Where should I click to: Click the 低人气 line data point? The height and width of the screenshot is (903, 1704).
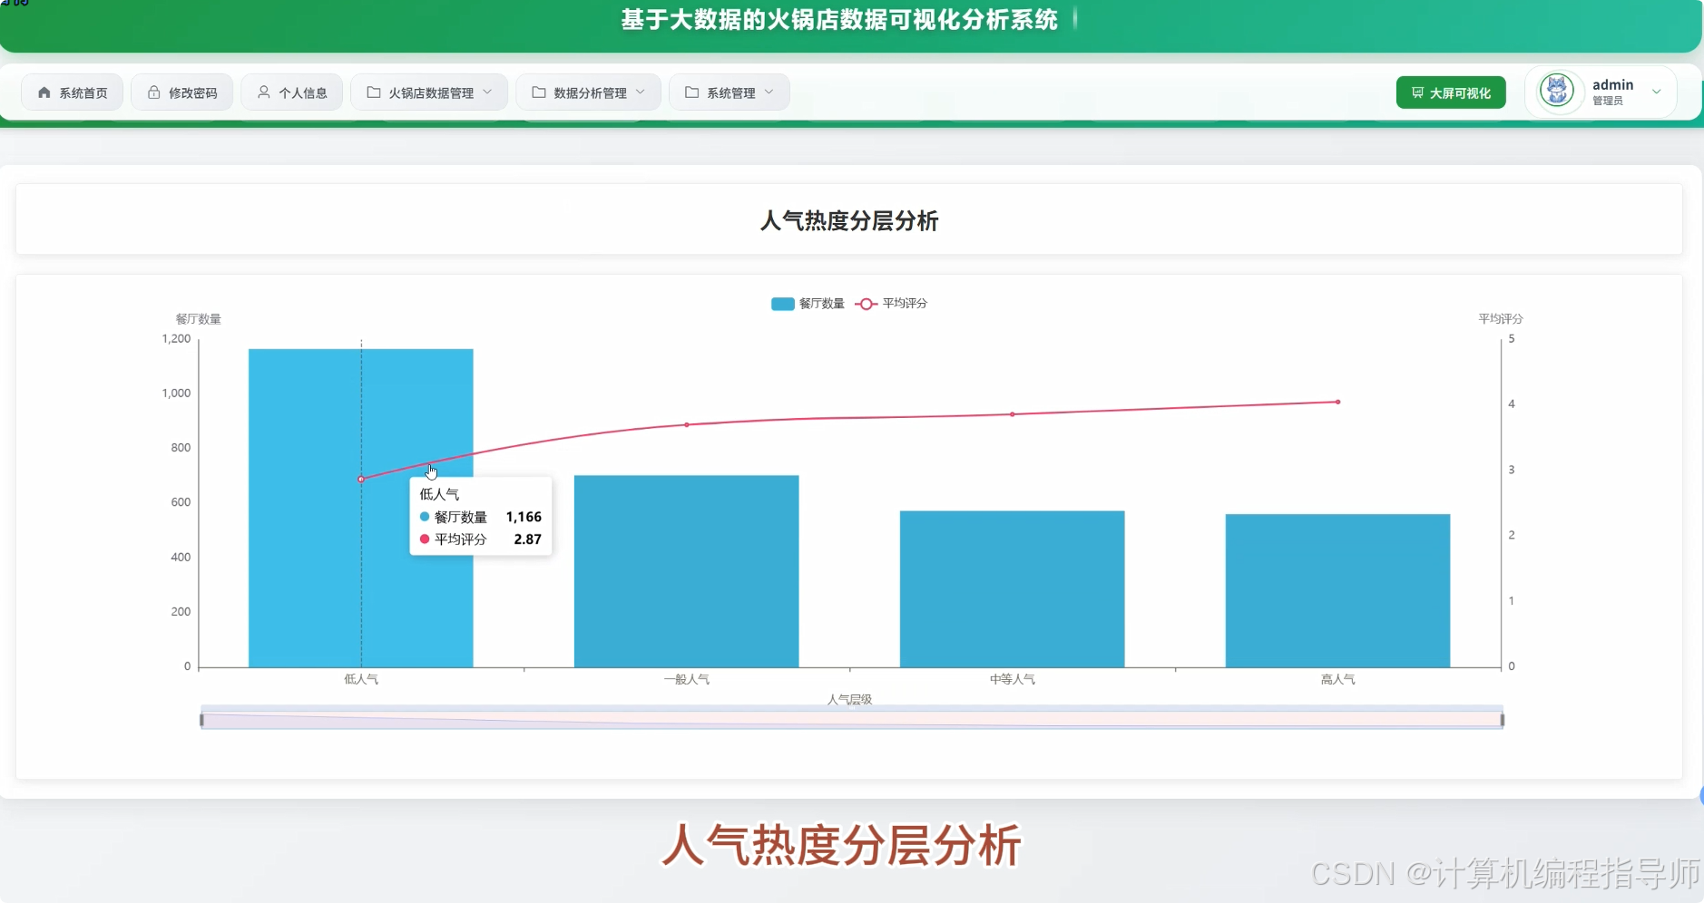click(x=361, y=479)
